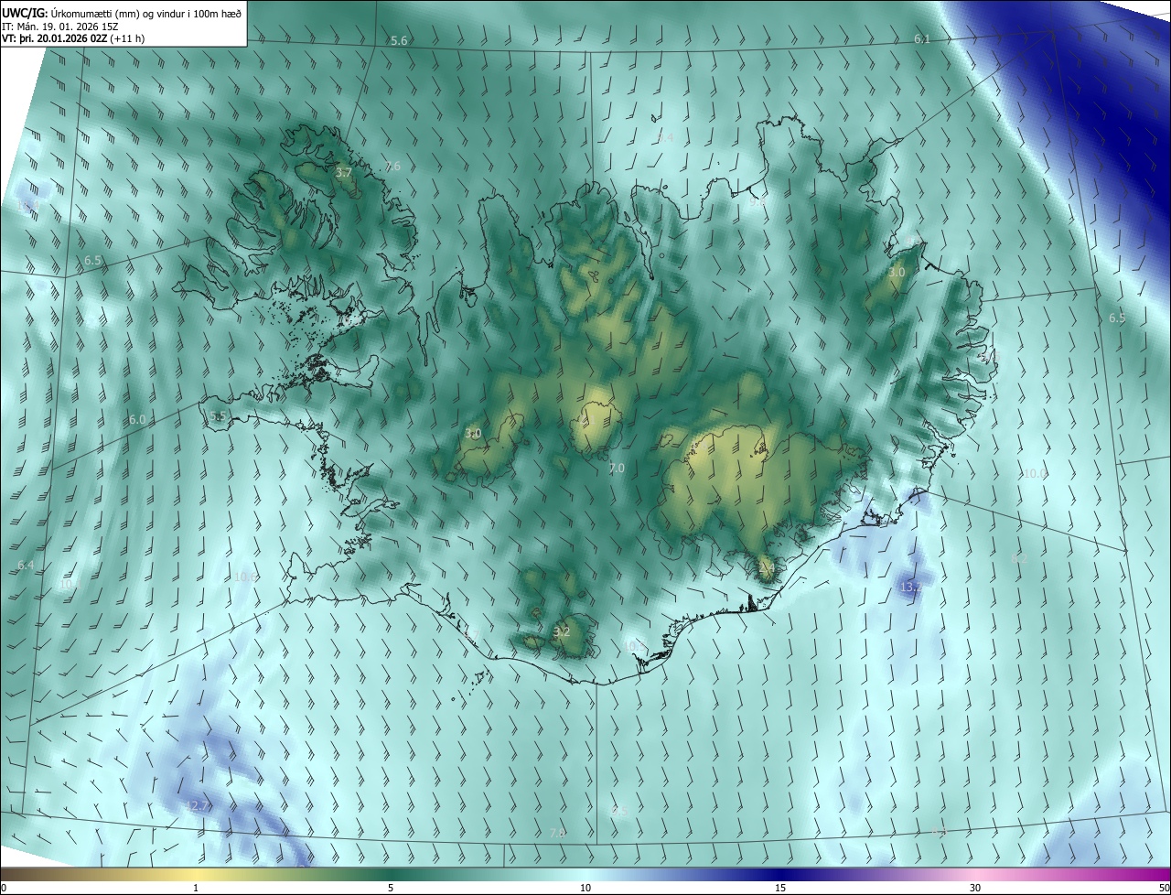The image size is (1171, 895).
Task: Click the 7.6 value label beside Westfjords
Action: point(392,166)
